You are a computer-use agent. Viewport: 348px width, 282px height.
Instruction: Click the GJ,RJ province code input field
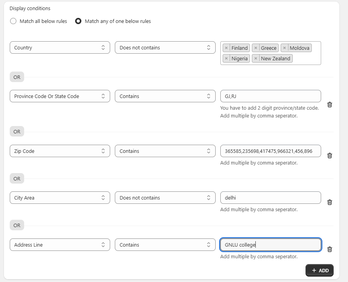[x=270, y=96]
